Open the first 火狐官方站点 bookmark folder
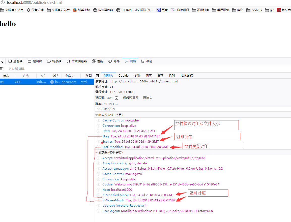 point(12,10)
